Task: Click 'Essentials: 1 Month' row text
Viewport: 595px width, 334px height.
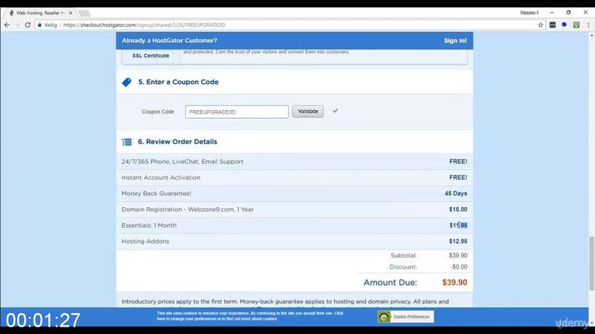Action: click(149, 226)
